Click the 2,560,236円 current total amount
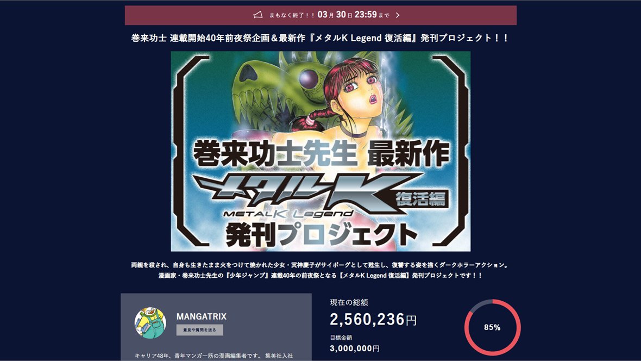The image size is (641, 361). tap(373, 319)
